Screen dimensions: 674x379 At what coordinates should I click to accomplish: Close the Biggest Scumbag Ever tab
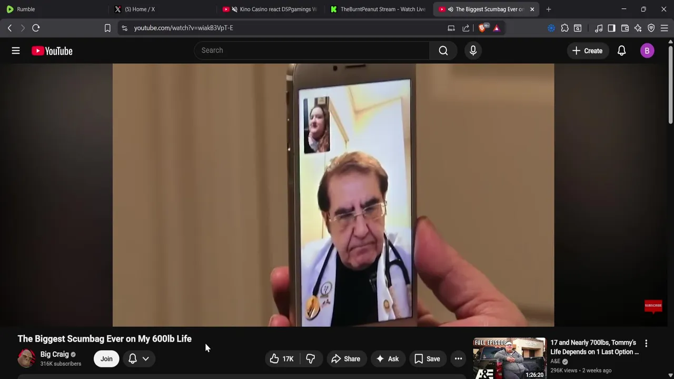(532, 9)
